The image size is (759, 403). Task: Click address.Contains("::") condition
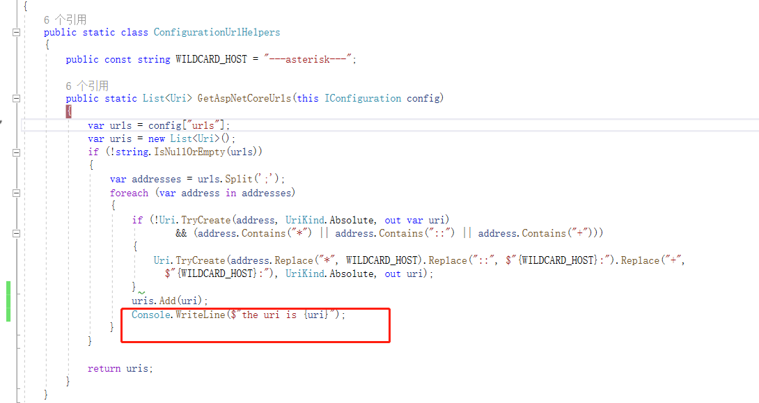395,233
